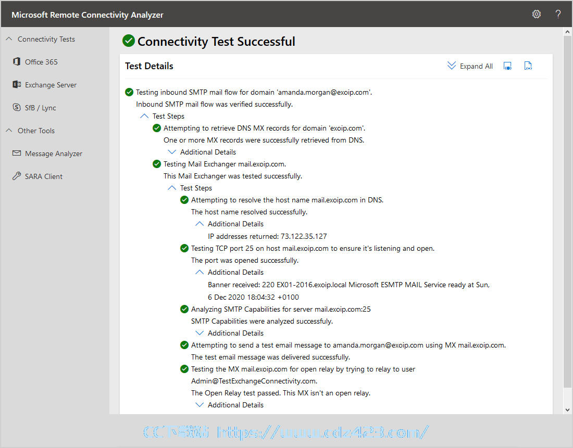Click green check for Analyzing SMTP Capabilities
Viewport: 573px width, 448px height.
[x=184, y=309]
